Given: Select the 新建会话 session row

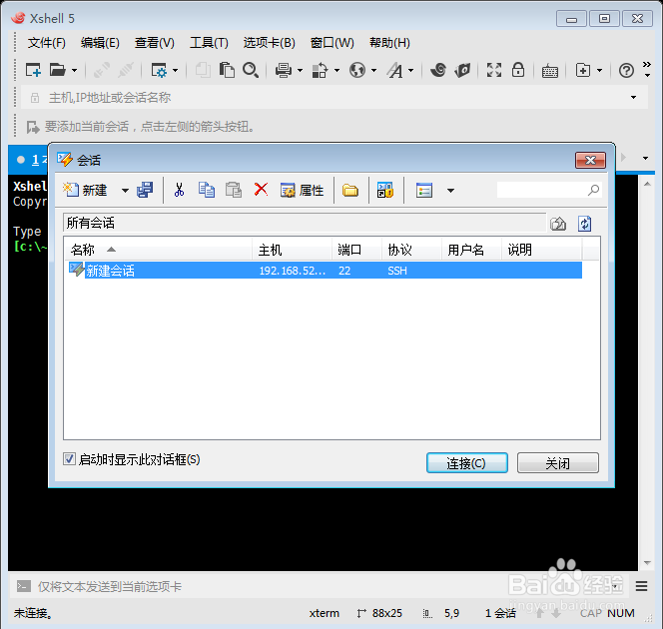Looking at the screenshot, I should (325, 271).
